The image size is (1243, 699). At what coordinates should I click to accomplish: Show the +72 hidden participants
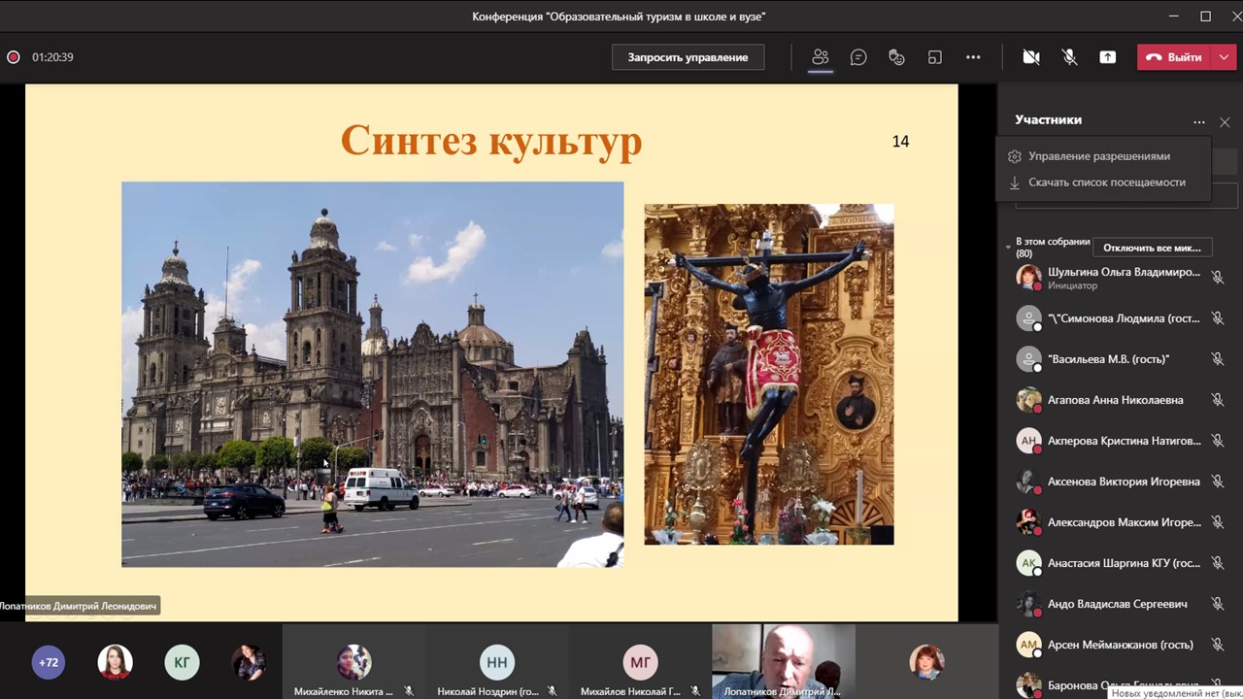(48, 663)
